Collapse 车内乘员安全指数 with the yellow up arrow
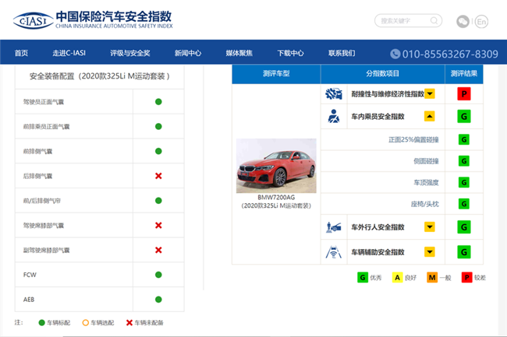 430,117
